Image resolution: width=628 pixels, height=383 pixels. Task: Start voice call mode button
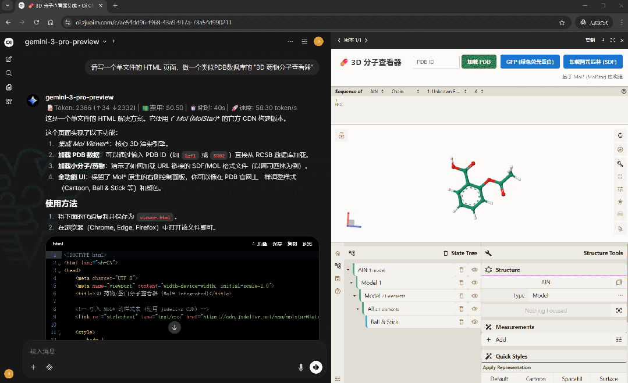click(x=316, y=367)
